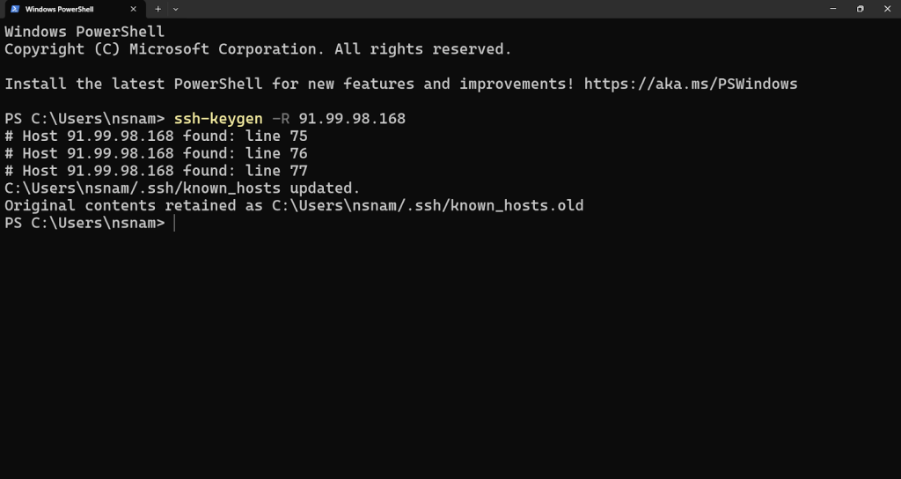Click the ssh-keygen command text
This screenshot has height=479, width=901.
218,119
